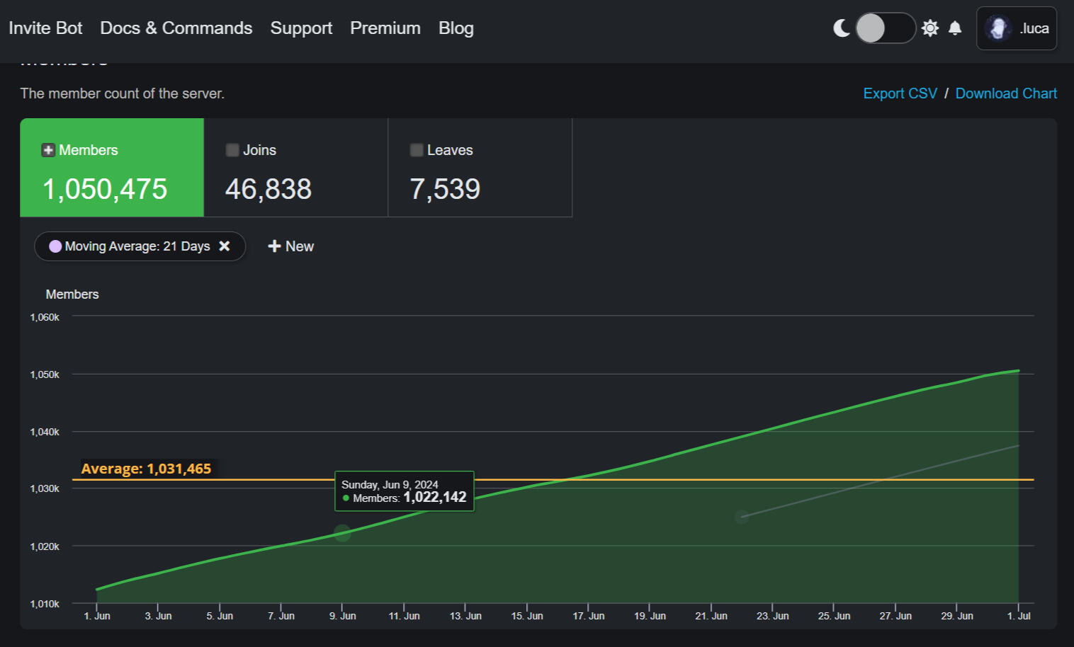Select the Leaves stat card

480,168
